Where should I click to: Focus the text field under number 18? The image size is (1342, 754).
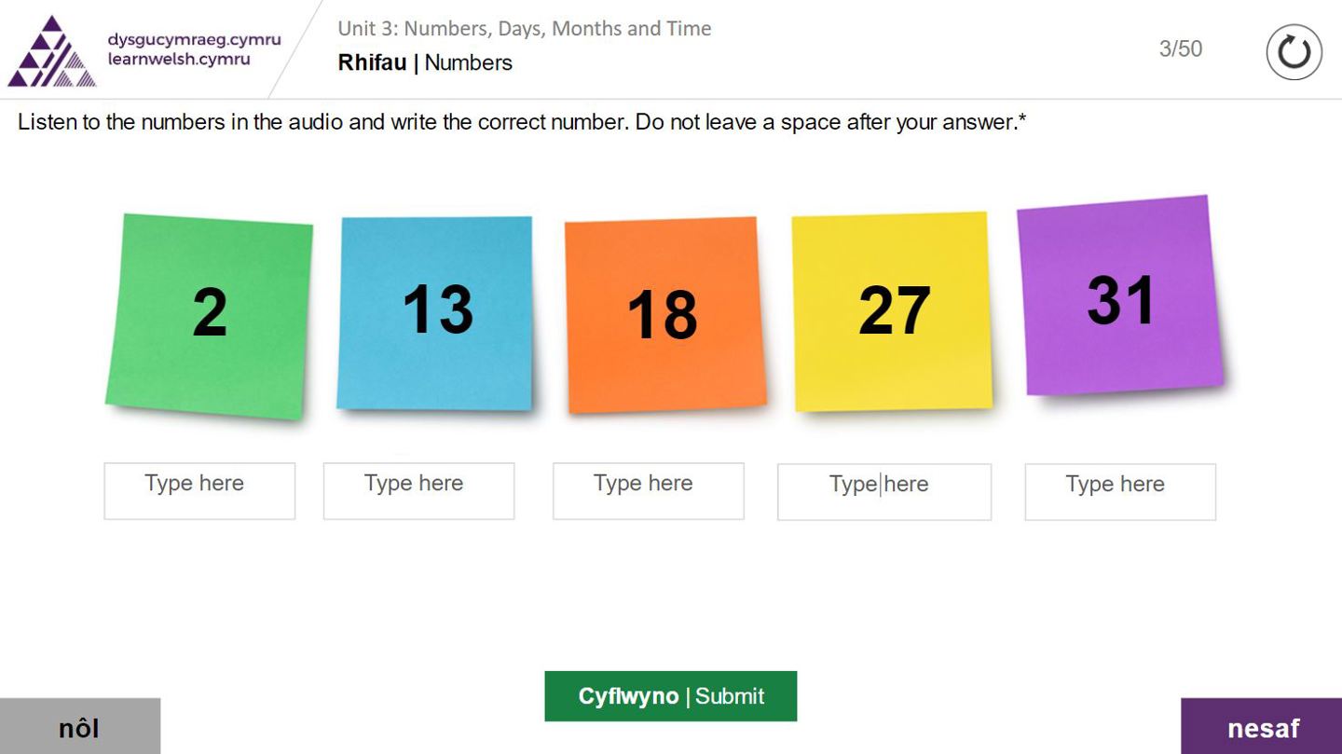coord(648,491)
